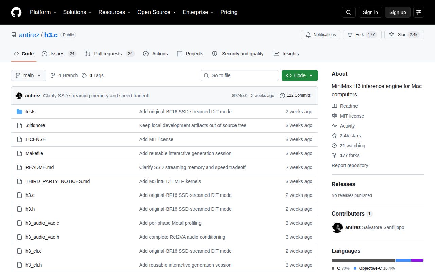Open the green Code dropdown button
The image size is (435, 272).
click(300, 75)
